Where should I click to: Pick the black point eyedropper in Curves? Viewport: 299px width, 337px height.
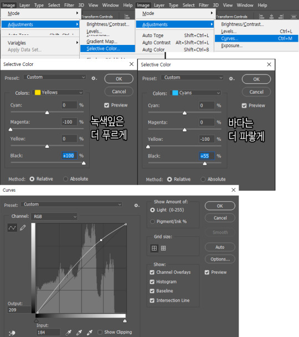point(69,333)
